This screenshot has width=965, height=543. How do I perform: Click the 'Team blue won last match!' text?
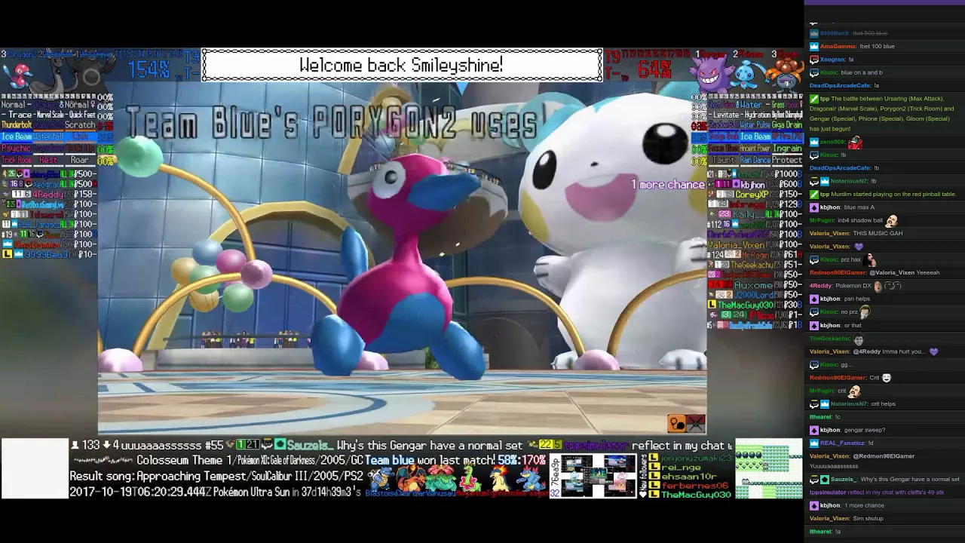(x=430, y=460)
